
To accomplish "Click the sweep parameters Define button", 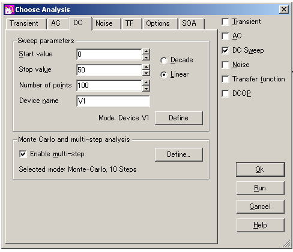I will point(179,118).
